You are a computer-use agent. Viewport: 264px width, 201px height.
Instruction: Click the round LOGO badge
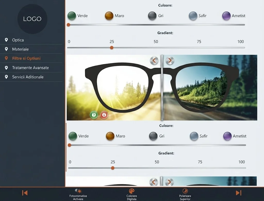pyautogui.click(x=32, y=19)
